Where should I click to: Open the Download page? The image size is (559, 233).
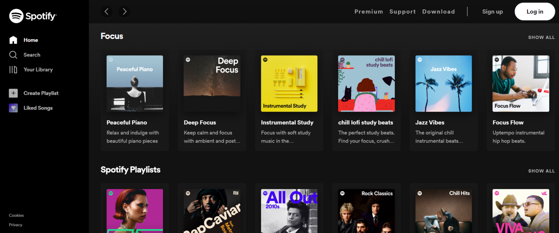pyautogui.click(x=439, y=11)
